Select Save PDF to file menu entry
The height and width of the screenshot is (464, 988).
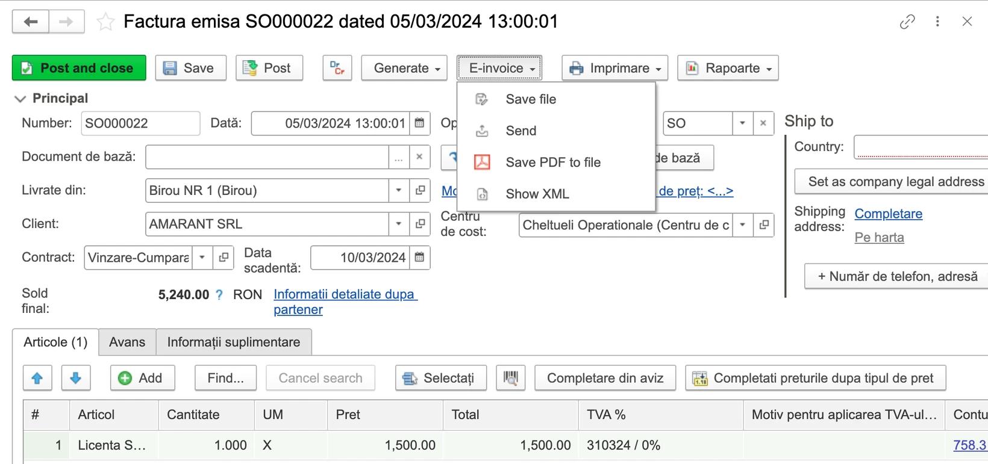pyautogui.click(x=556, y=162)
